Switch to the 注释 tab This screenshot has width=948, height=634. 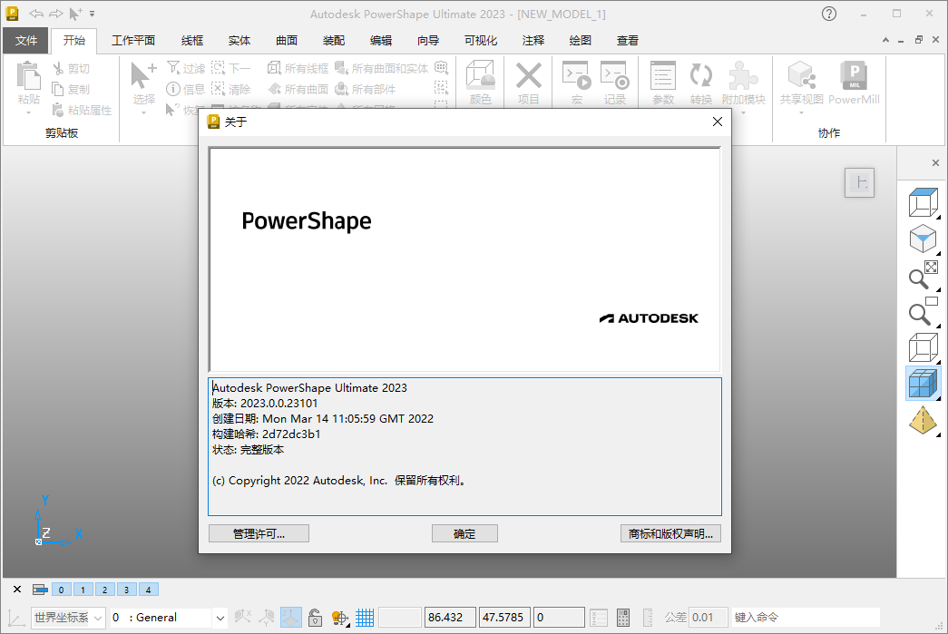pos(533,41)
